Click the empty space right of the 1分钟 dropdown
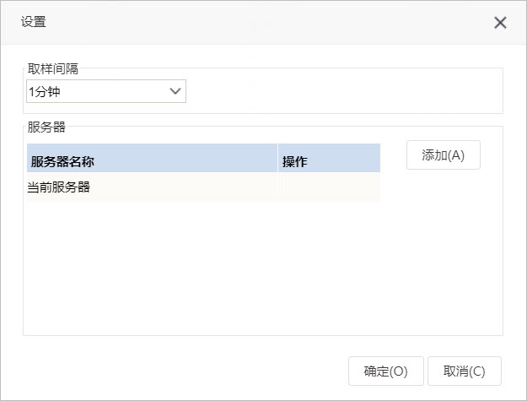The width and height of the screenshot is (527, 401). [343, 91]
